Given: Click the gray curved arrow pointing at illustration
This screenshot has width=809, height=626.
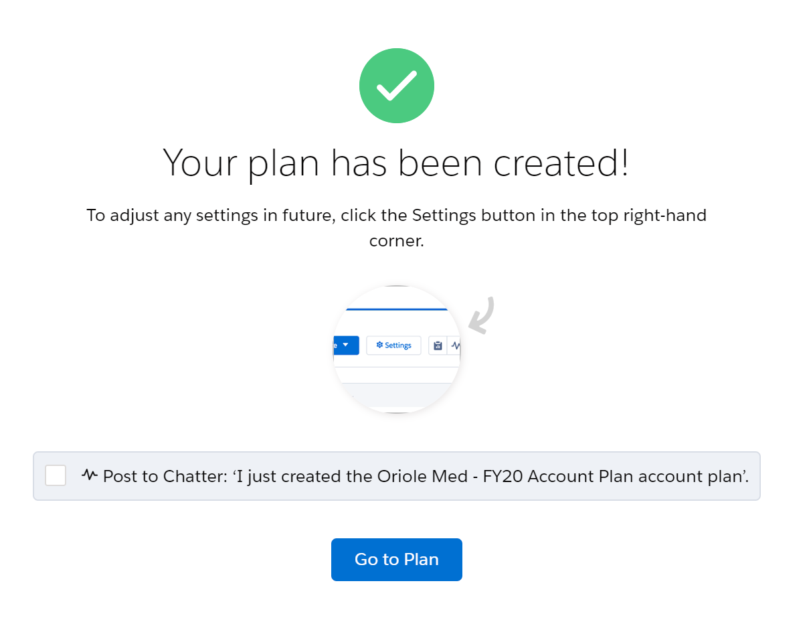Looking at the screenshot, I should point(482,315).
